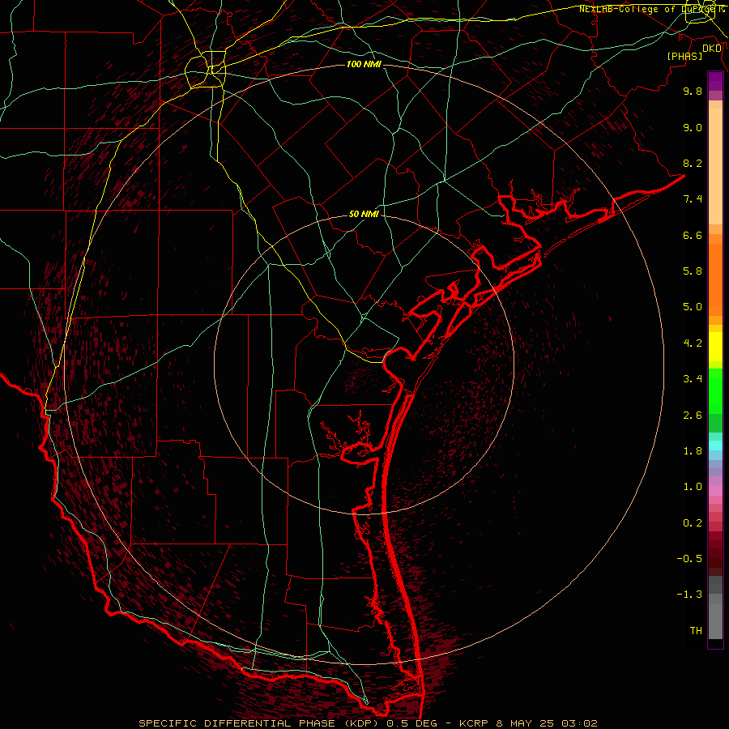This screenshot has width=729, height=729.
Task: Select the cyan band of the color bar
Action: click(715, 446)
